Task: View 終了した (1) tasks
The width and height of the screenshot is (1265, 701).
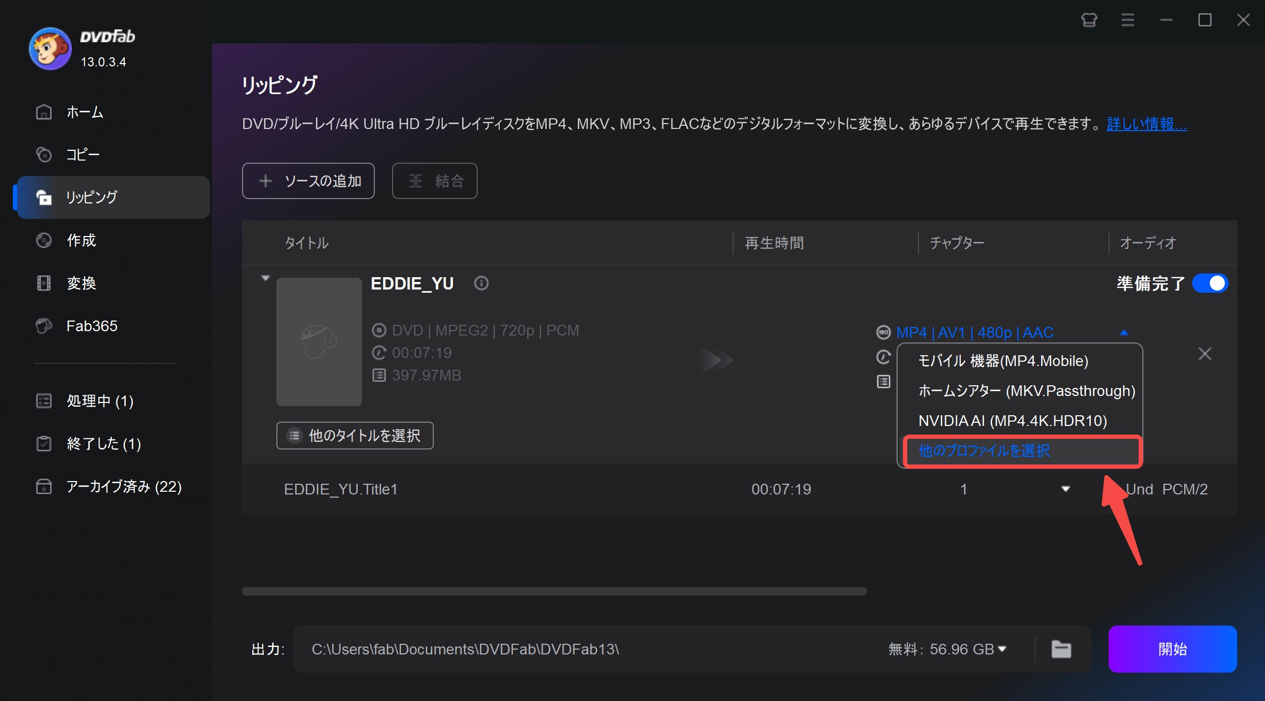Action: tap(112, 444)
